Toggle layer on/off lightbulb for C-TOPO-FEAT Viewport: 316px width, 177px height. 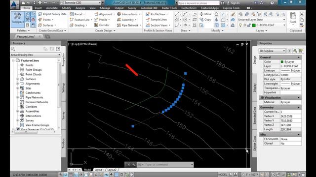click(x=240, y=25)
